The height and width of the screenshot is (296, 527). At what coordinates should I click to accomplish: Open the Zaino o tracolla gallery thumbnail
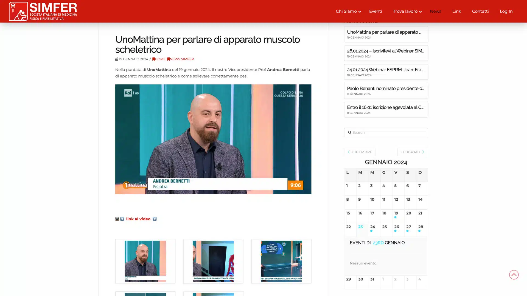coord(213,261)
